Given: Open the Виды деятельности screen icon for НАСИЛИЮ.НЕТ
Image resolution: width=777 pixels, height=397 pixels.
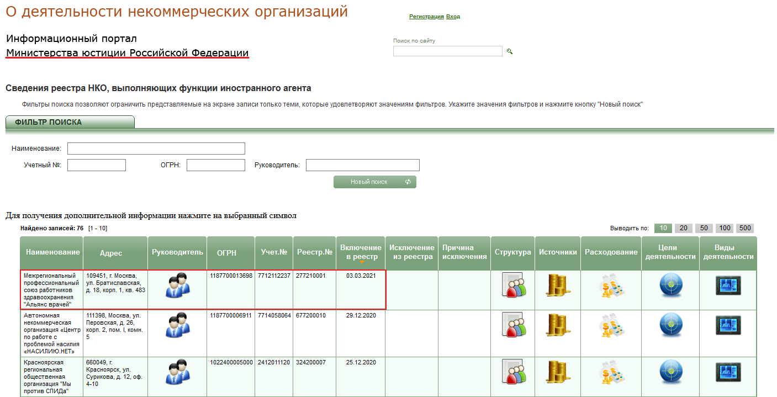Looking at the screenshot, I should [728, 325].
